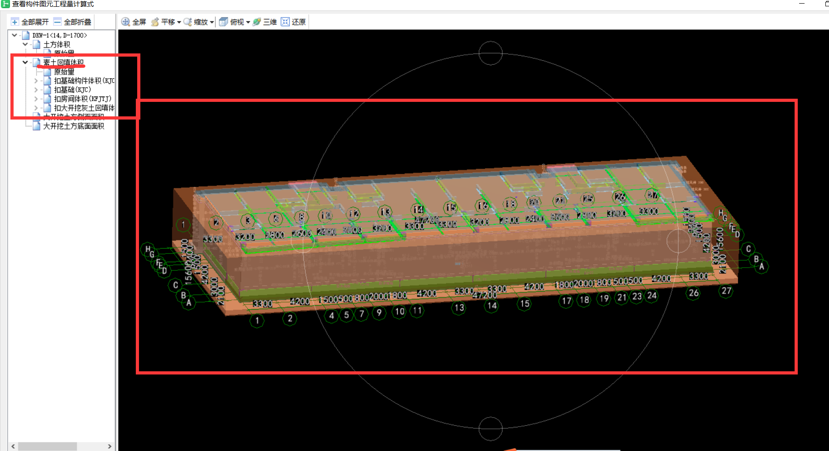
Task: Click the 全部折叠 collapse-all button
Action: [x=72, y=22]
